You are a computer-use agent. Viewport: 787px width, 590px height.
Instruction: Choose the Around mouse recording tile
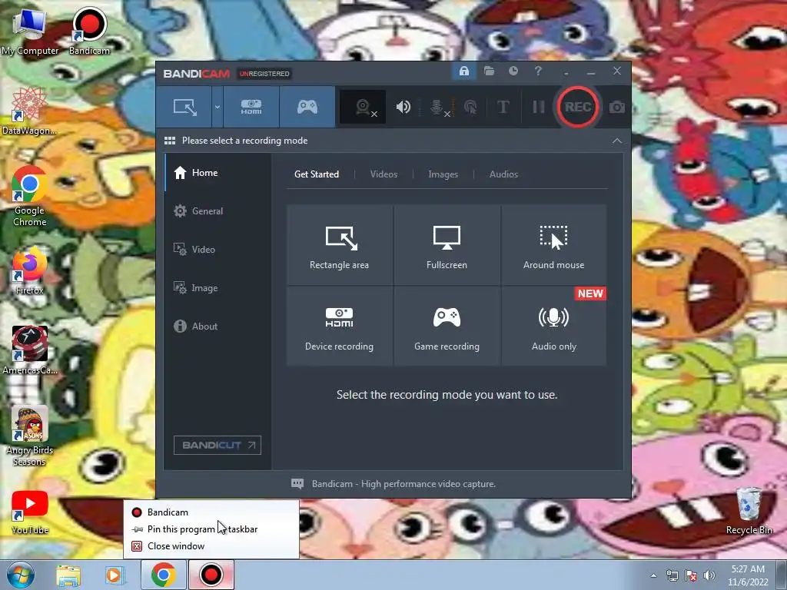pyautogui.click(x=553, y=245)
